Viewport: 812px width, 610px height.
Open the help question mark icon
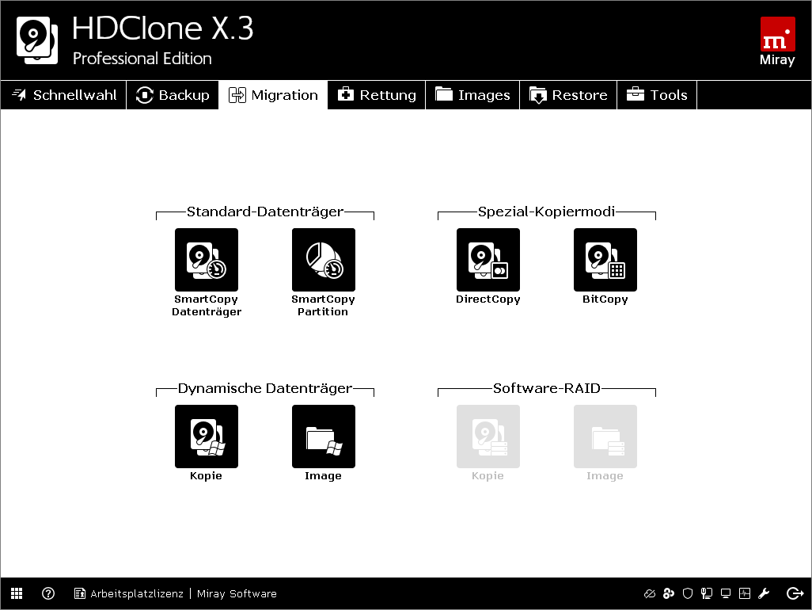pyautogui.click(x=48, y=593)
